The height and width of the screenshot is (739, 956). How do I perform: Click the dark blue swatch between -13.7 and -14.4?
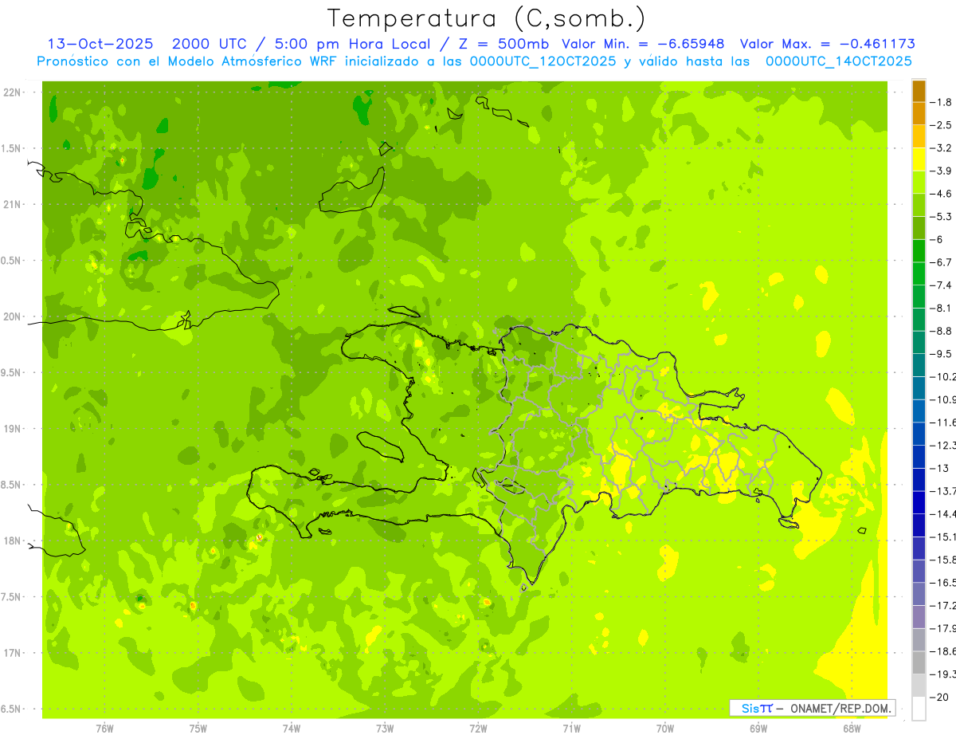[919, 502]
